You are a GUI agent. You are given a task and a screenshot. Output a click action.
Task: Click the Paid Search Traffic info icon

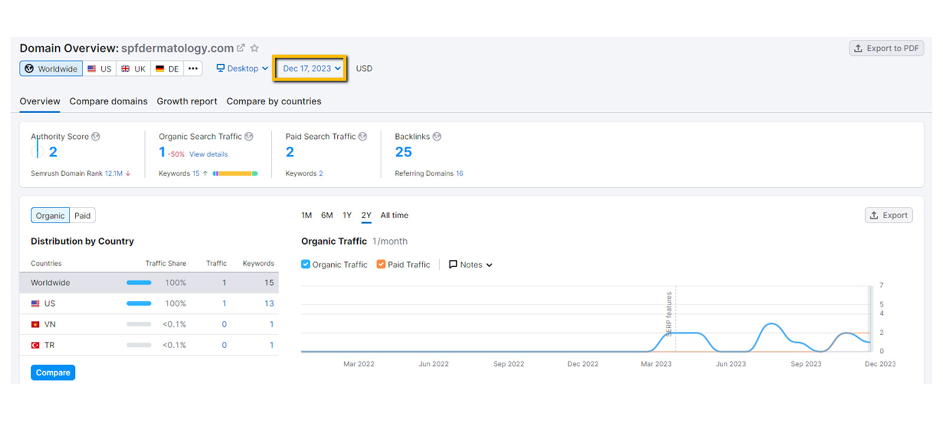[362, 137]
